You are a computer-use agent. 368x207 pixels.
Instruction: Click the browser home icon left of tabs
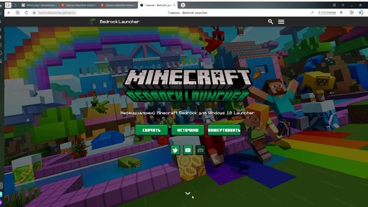(8, 5)
